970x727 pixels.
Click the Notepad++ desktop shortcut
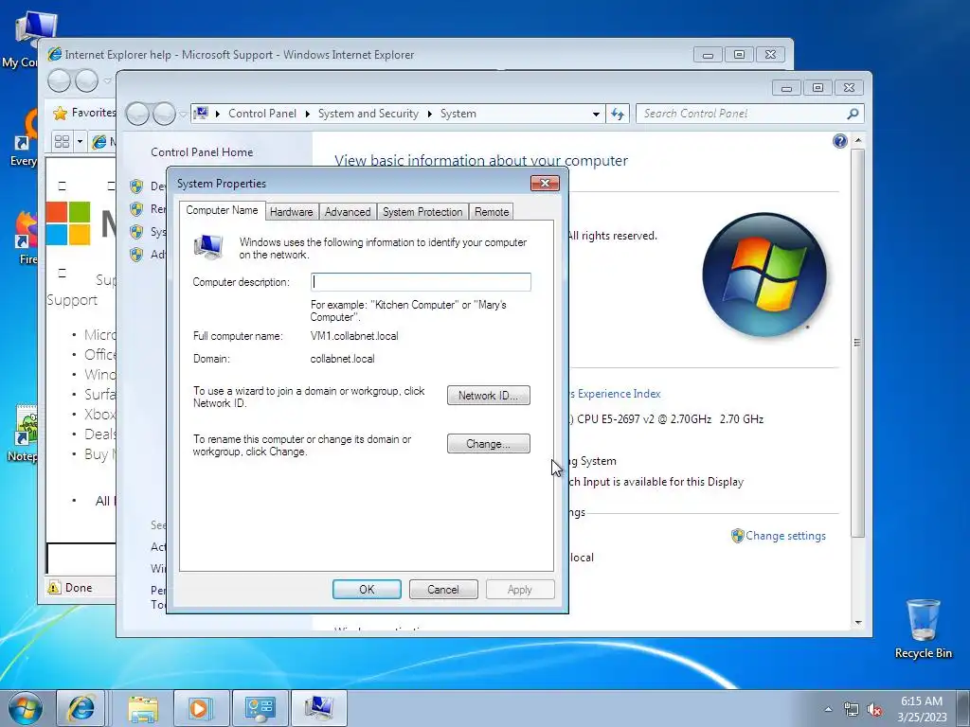click(x=24, y=434)
